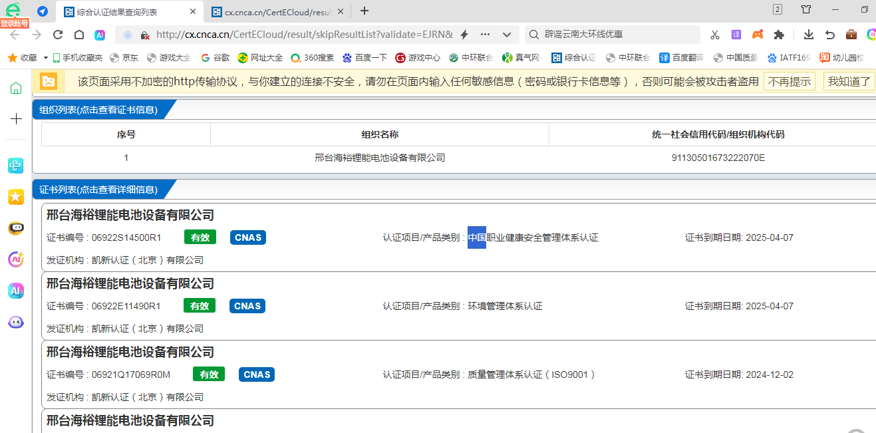This screenshot has width=876, height=433.
Task: Open the browser home page
Action: (79, 35)
